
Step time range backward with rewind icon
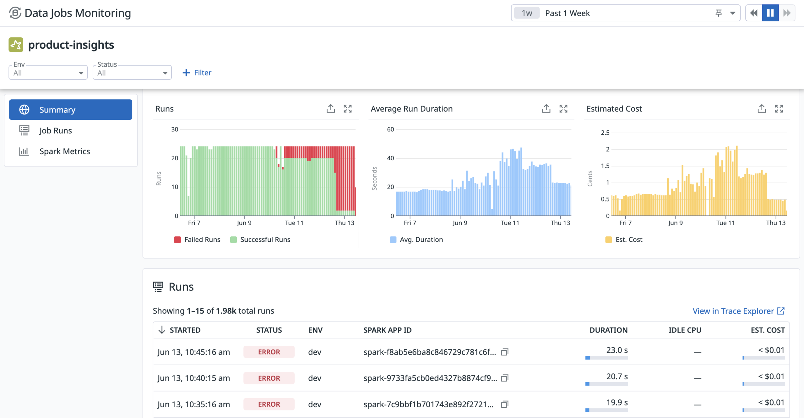(754, 13)
